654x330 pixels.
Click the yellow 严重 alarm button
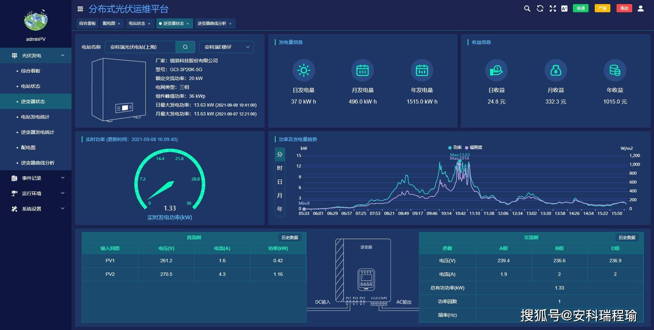[602, 9]
